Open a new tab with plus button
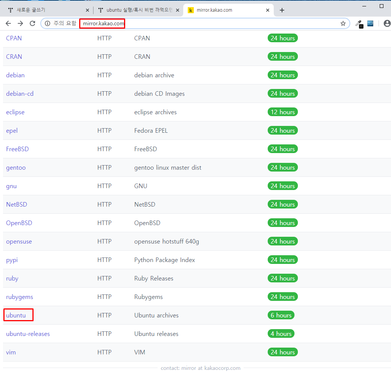Viewport: 391px width, 374px height. click(x=282, y=10)
